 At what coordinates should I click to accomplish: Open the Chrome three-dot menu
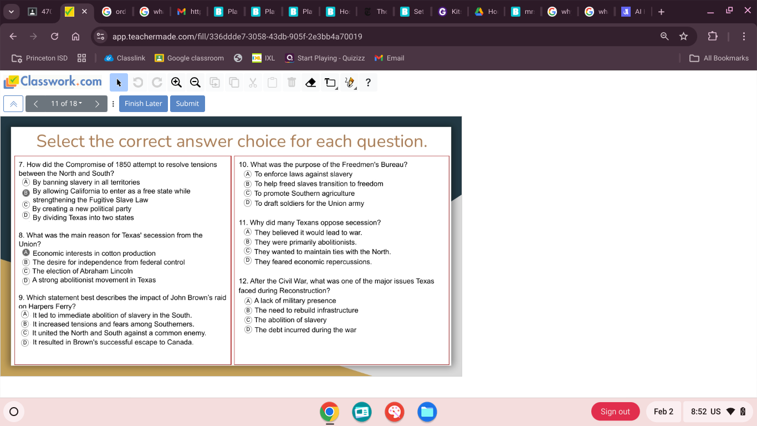point(744,37)
